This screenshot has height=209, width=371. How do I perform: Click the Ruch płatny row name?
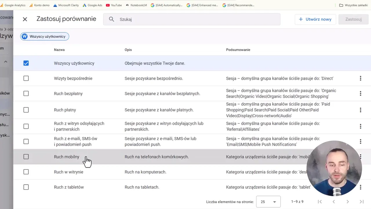tap(65, 110)
